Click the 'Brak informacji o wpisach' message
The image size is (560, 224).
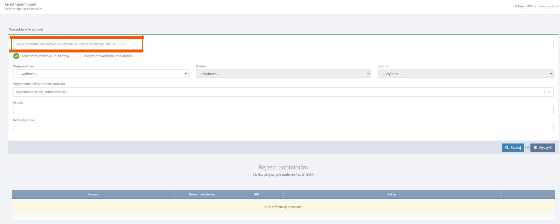(x=283, y=207)
